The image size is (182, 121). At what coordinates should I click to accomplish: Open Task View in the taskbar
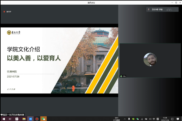coord(10,119)
